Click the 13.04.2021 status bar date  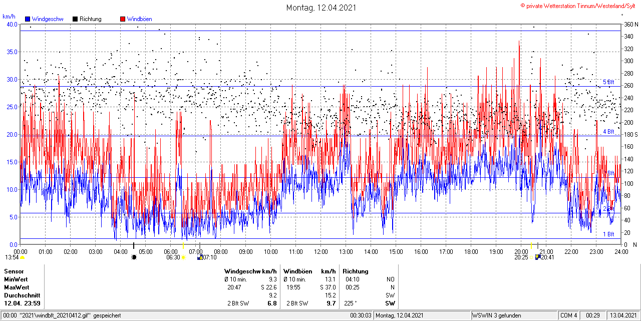(622, 315)
